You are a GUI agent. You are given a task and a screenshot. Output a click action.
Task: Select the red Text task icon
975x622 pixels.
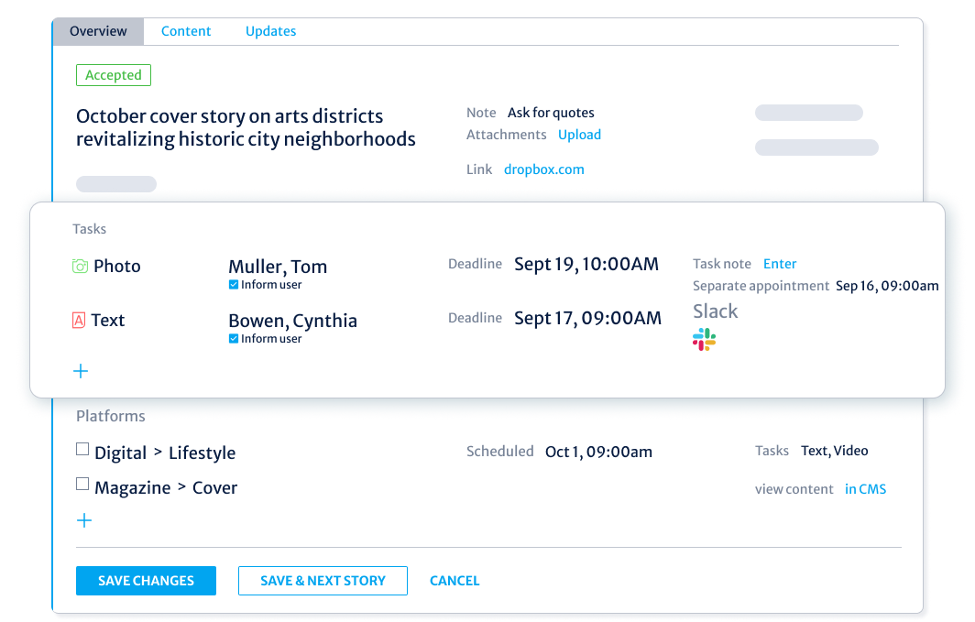point(80,320)
